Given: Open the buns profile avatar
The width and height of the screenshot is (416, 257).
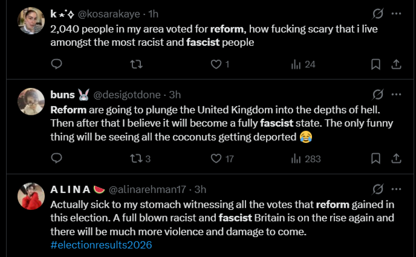Looking at the screenshot, I should (x=31, y=101).
